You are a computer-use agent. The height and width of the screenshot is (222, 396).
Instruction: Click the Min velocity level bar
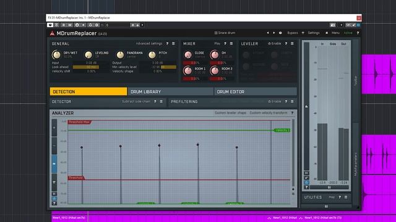pos(158,67)
